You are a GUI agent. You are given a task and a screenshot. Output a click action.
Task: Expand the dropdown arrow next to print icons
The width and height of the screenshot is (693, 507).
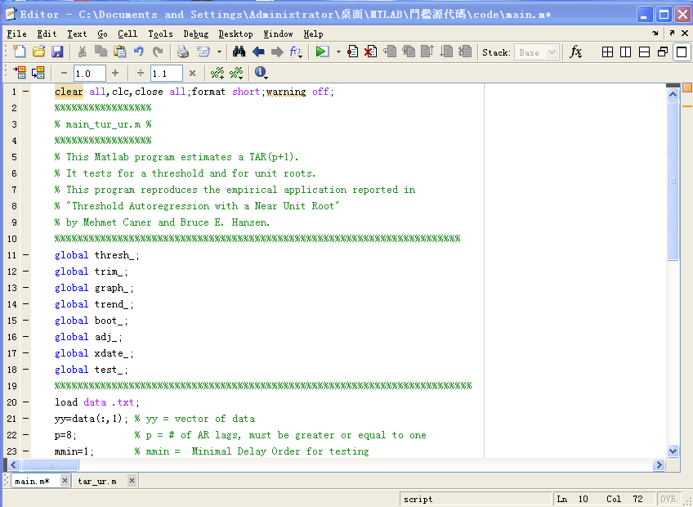pos(219,52)
